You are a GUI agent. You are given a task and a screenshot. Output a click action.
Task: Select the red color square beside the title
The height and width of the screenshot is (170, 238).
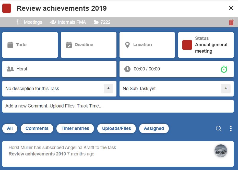pyautogui.click(x=7, y=8)
